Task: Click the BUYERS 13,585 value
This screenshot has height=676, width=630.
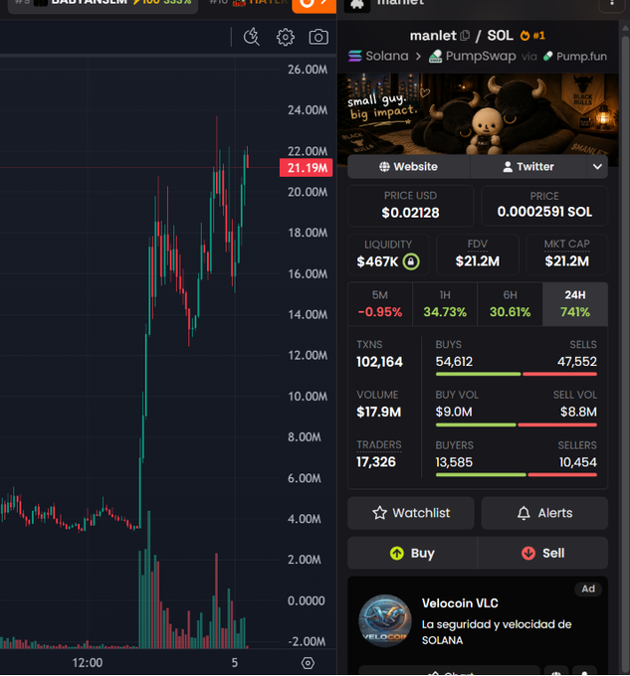Action: [454, 462]
